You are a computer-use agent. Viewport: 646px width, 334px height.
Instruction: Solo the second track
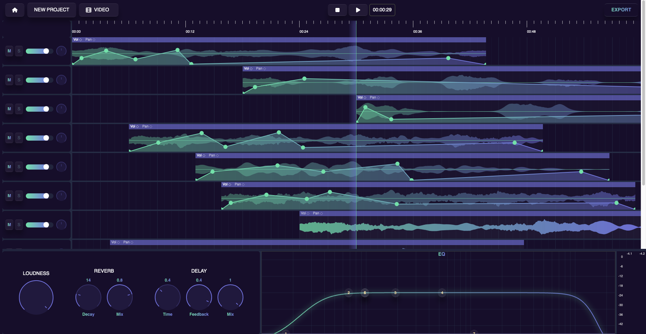click(19, 80)
